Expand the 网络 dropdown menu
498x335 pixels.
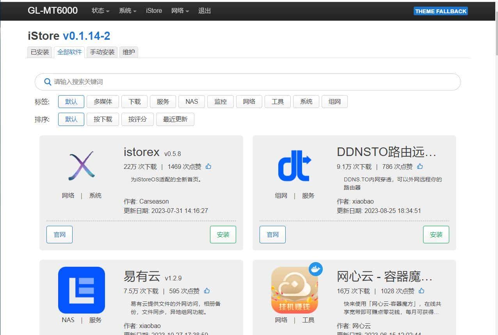pos(180,11)
